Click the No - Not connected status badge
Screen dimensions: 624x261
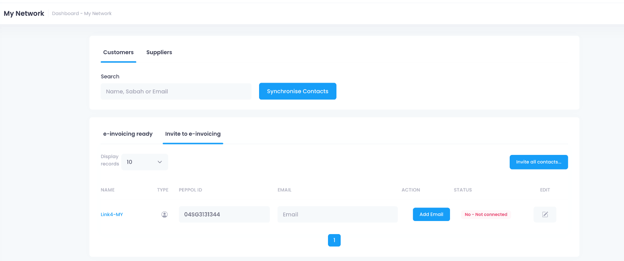tap(486, 214)
